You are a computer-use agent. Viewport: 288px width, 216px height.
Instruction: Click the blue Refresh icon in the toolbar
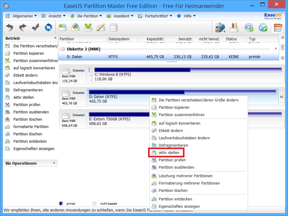click(x=48, y=27)
